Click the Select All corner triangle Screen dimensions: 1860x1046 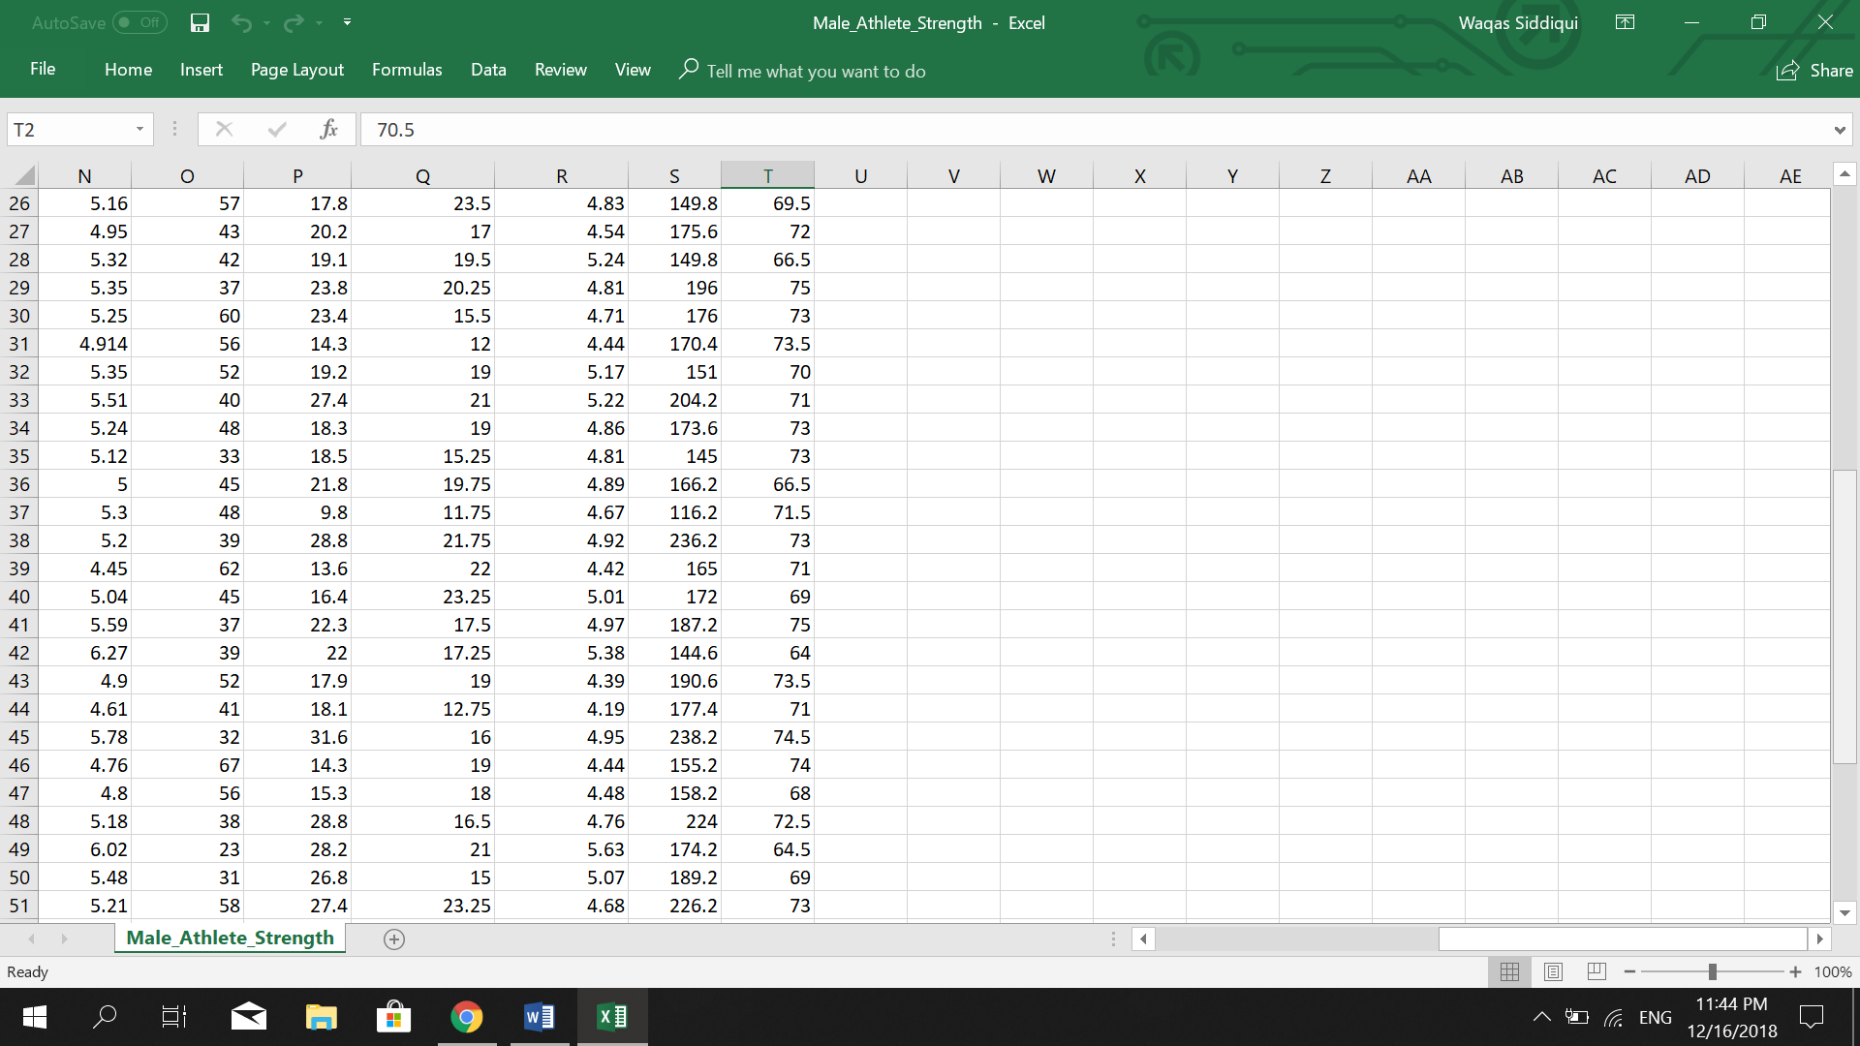(25, 176)
